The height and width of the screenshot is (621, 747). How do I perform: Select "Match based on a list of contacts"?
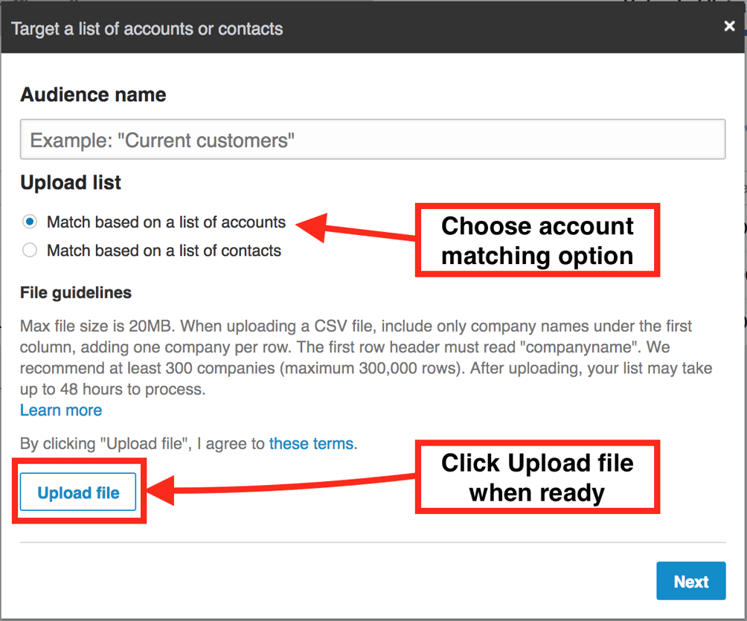[29, 251]
